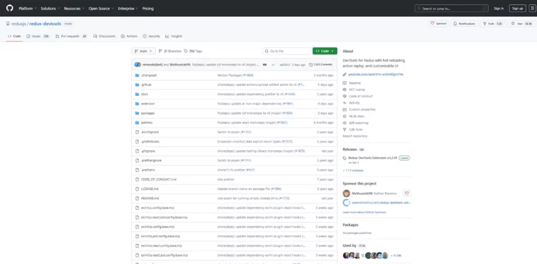
Task: Click the Report repository link
Action: [355, 136]
